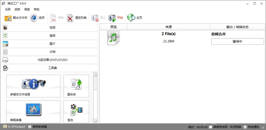
Task: Click the film reel toolset icon
Action: point(5,68)
